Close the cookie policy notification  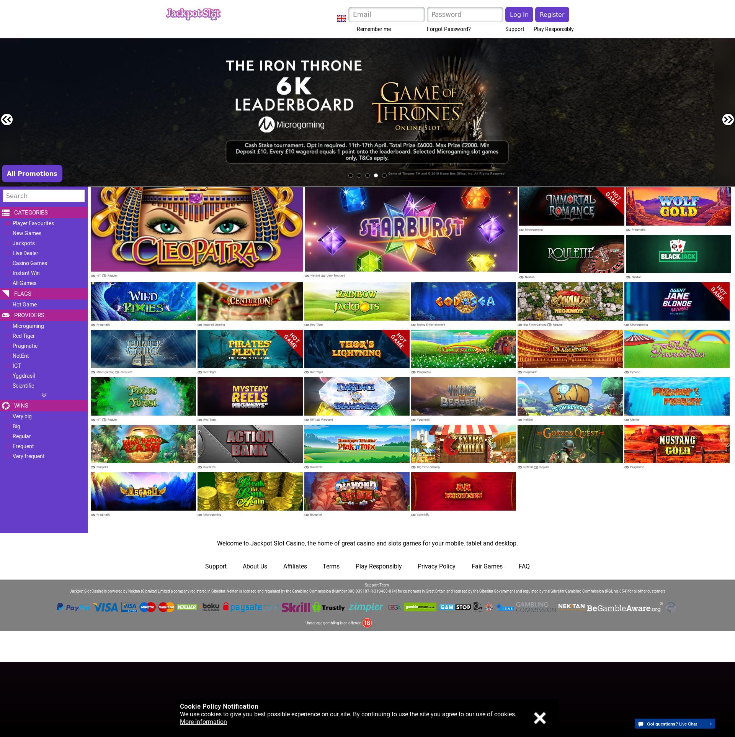540,718
